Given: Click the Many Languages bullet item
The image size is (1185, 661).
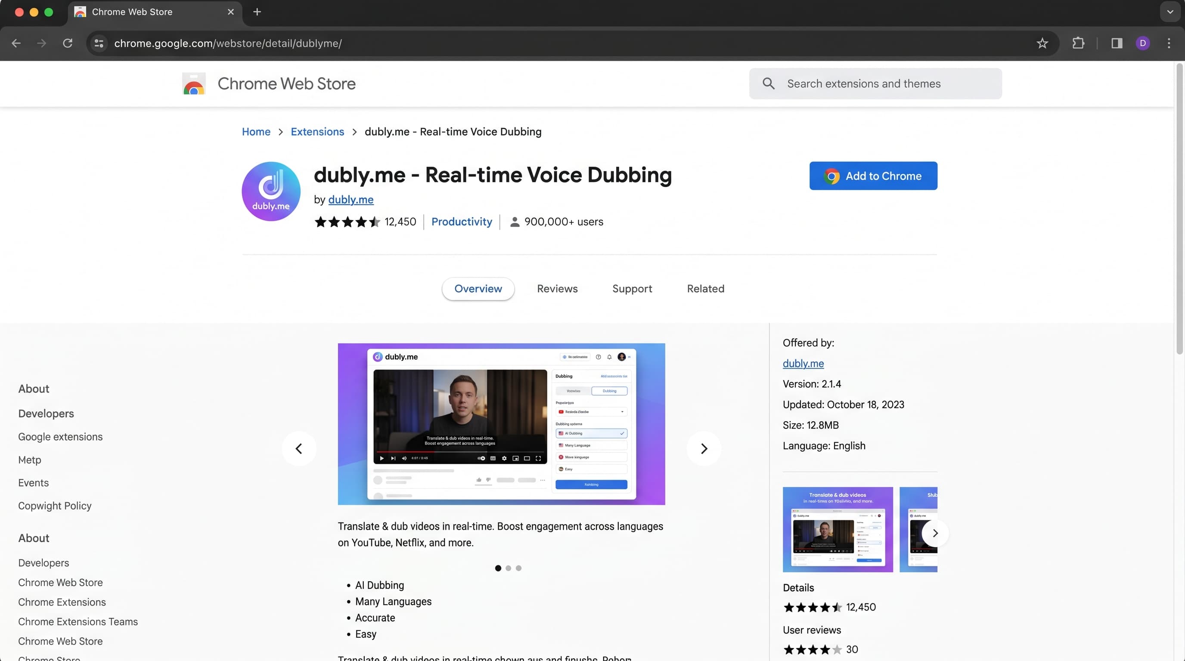Looking at the screenshot, I should pyautogui.click(x=393, y=602).
